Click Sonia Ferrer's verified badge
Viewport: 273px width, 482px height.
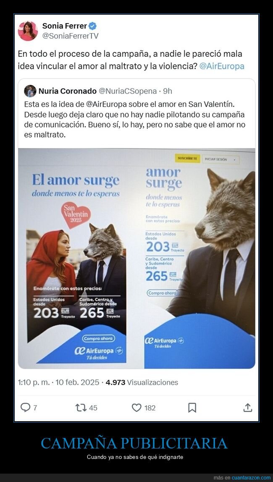pyautogui.click(x=92, y=26)
